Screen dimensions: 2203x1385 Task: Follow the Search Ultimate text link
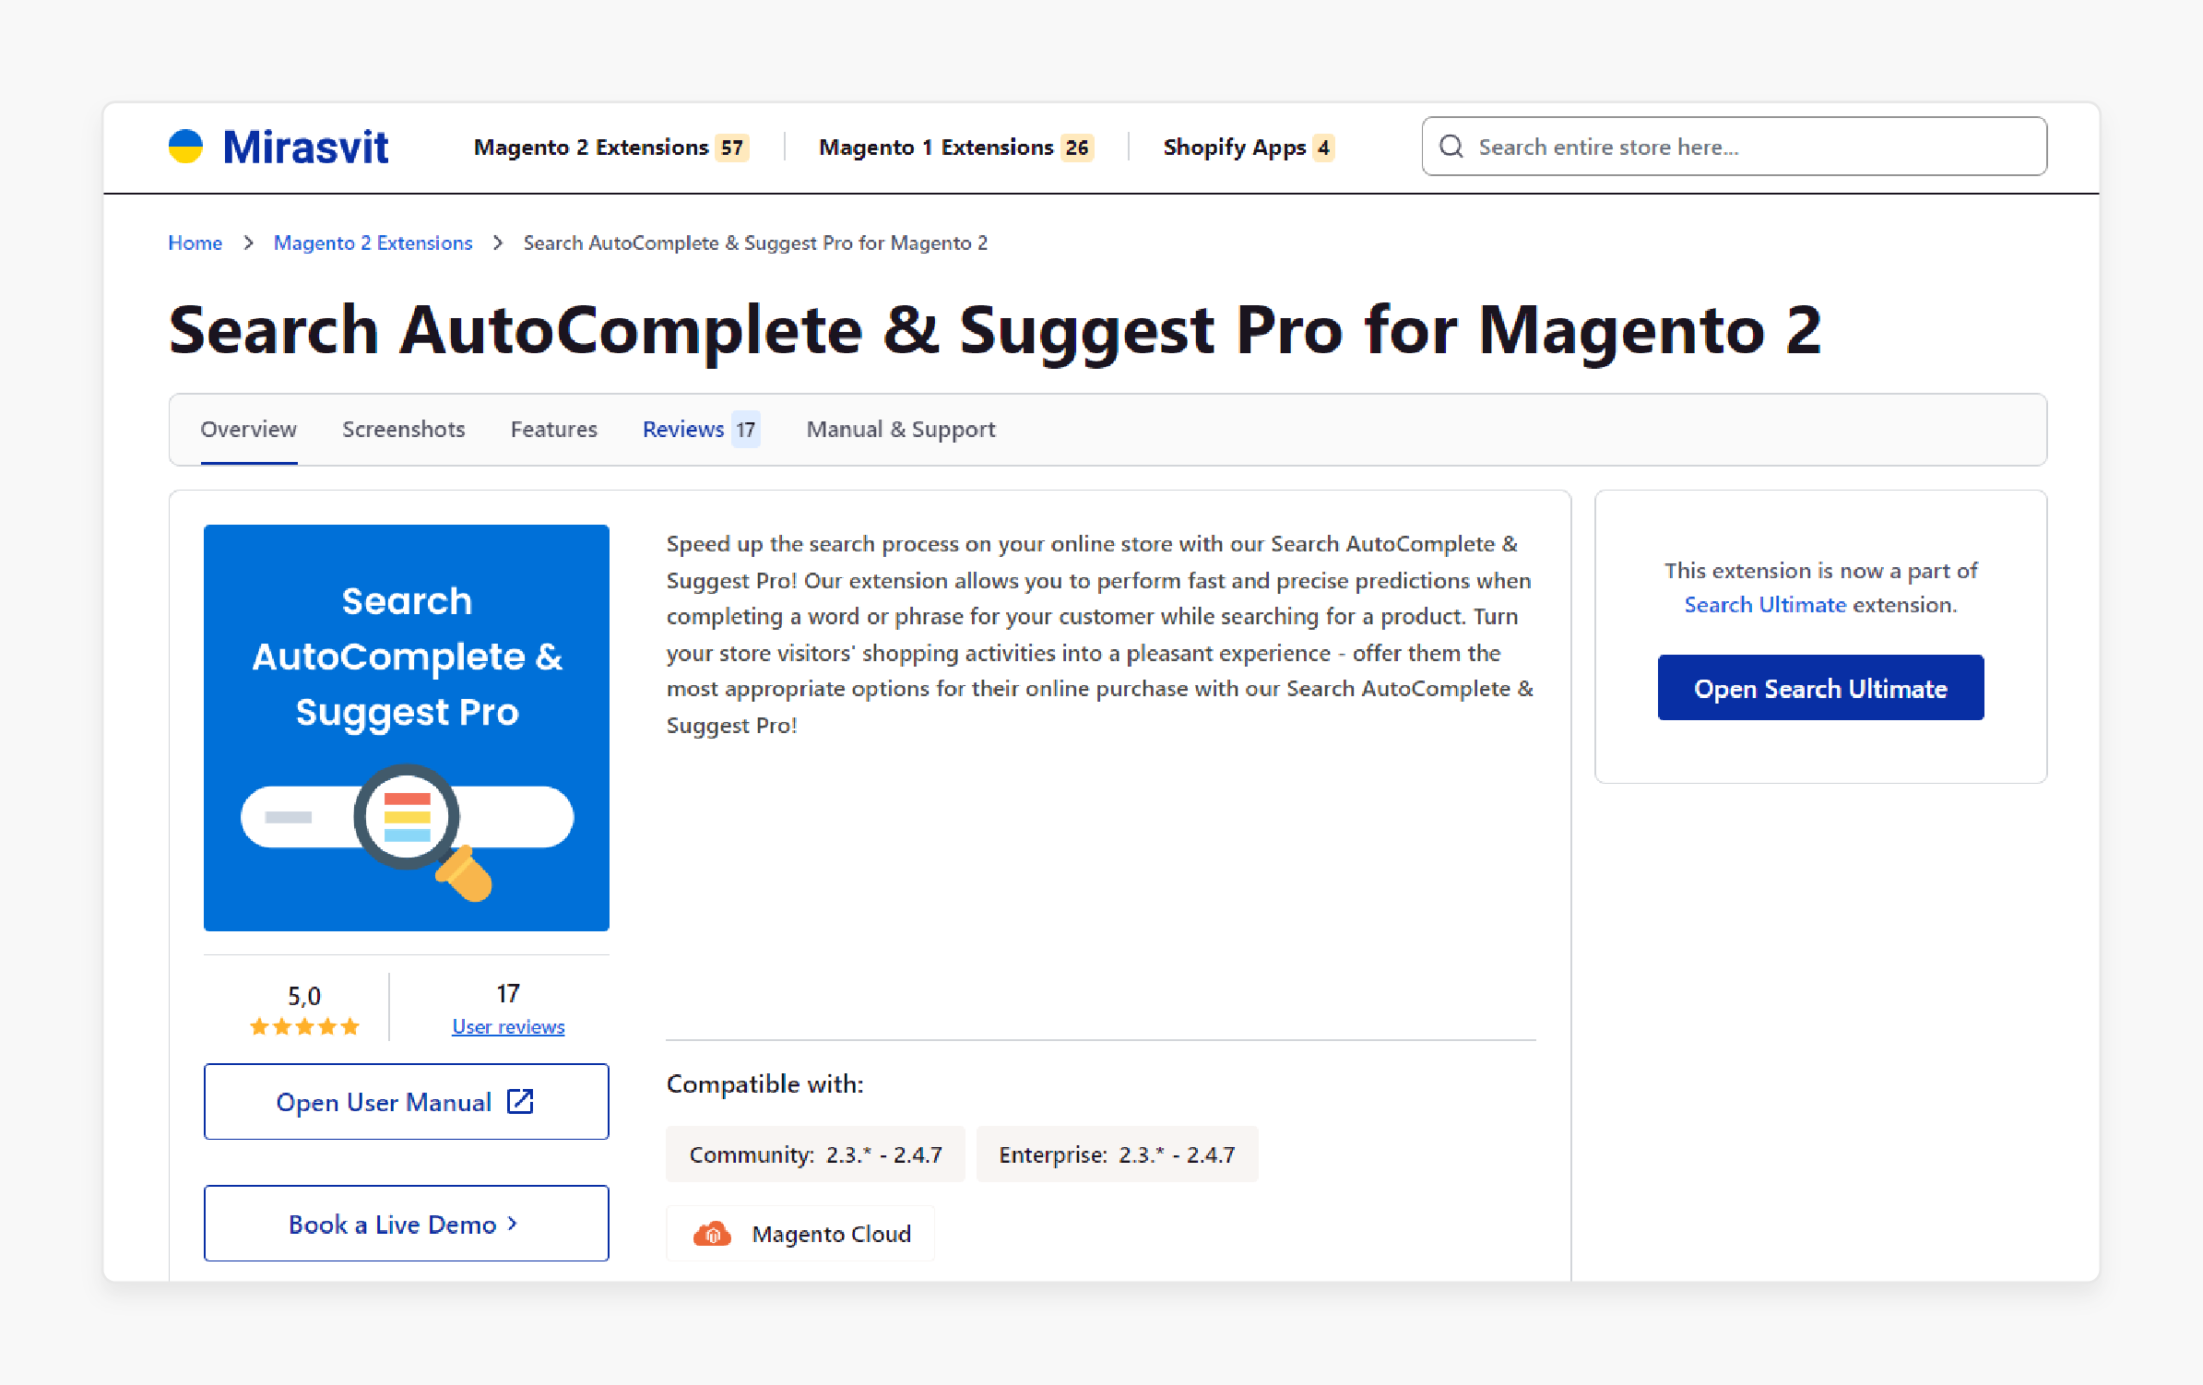point(1765,605)
